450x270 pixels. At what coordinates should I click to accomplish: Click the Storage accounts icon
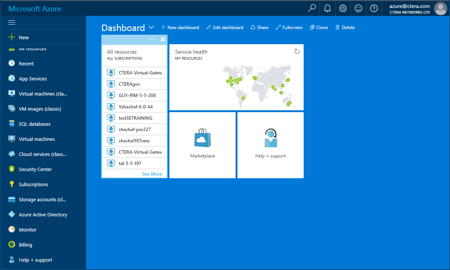[12, 199]
